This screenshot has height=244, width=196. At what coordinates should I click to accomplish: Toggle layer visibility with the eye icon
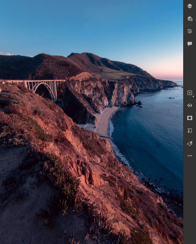click(190, 105)
